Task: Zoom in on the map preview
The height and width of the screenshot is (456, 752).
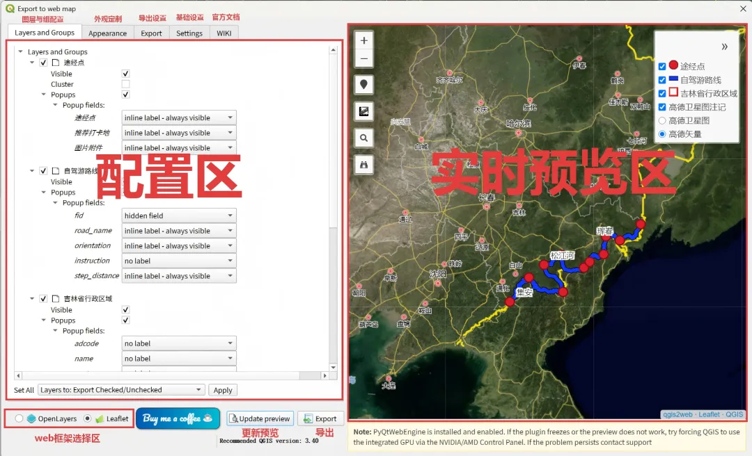Action: pyautogui.click(x=364, y=41)
